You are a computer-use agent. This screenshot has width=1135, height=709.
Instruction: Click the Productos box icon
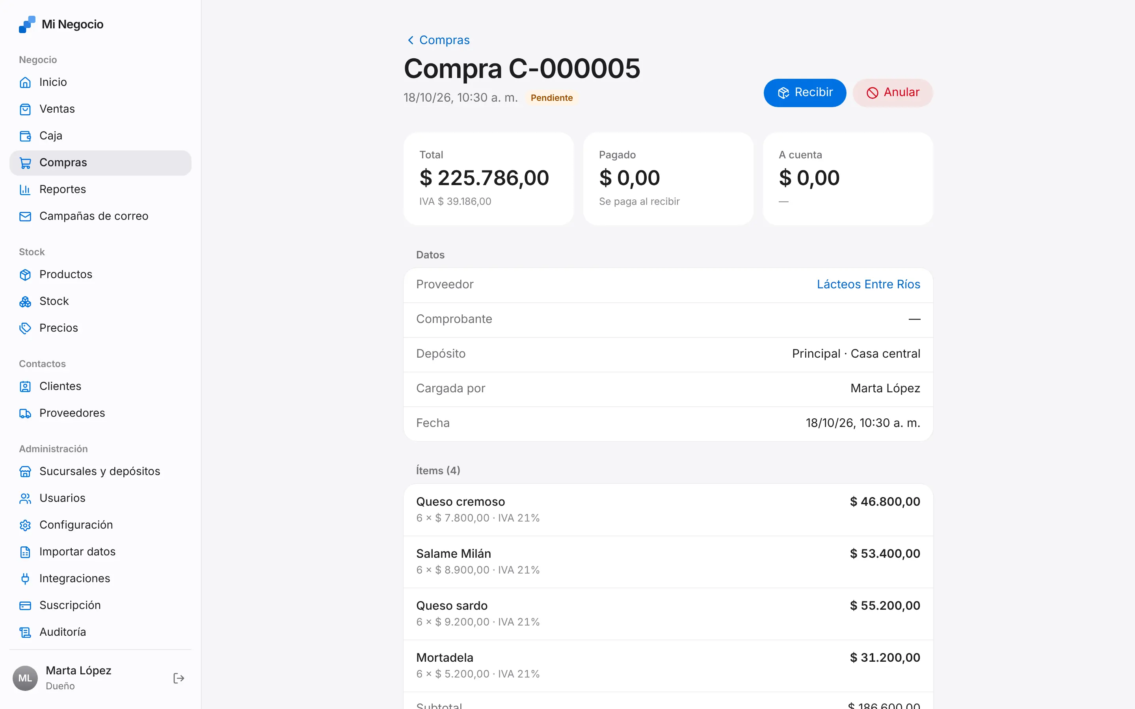point(25,274)
